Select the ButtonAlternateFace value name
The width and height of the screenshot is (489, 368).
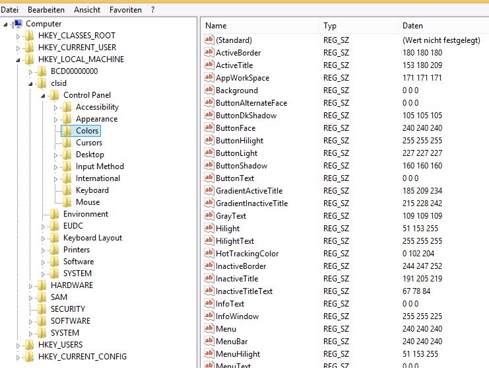pos(251,103)
